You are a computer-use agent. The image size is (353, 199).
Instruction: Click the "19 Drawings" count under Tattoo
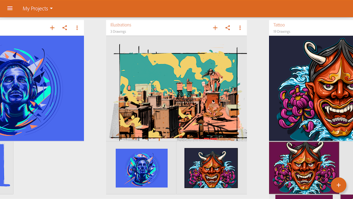tap(282, 32)
